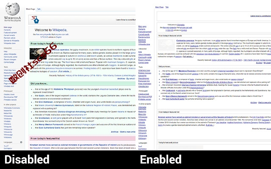Viewport: 271px width, 169px height.
Task: Click 'Cortinarius caperatus' link in Enabled panel
Action: [185, 41]
